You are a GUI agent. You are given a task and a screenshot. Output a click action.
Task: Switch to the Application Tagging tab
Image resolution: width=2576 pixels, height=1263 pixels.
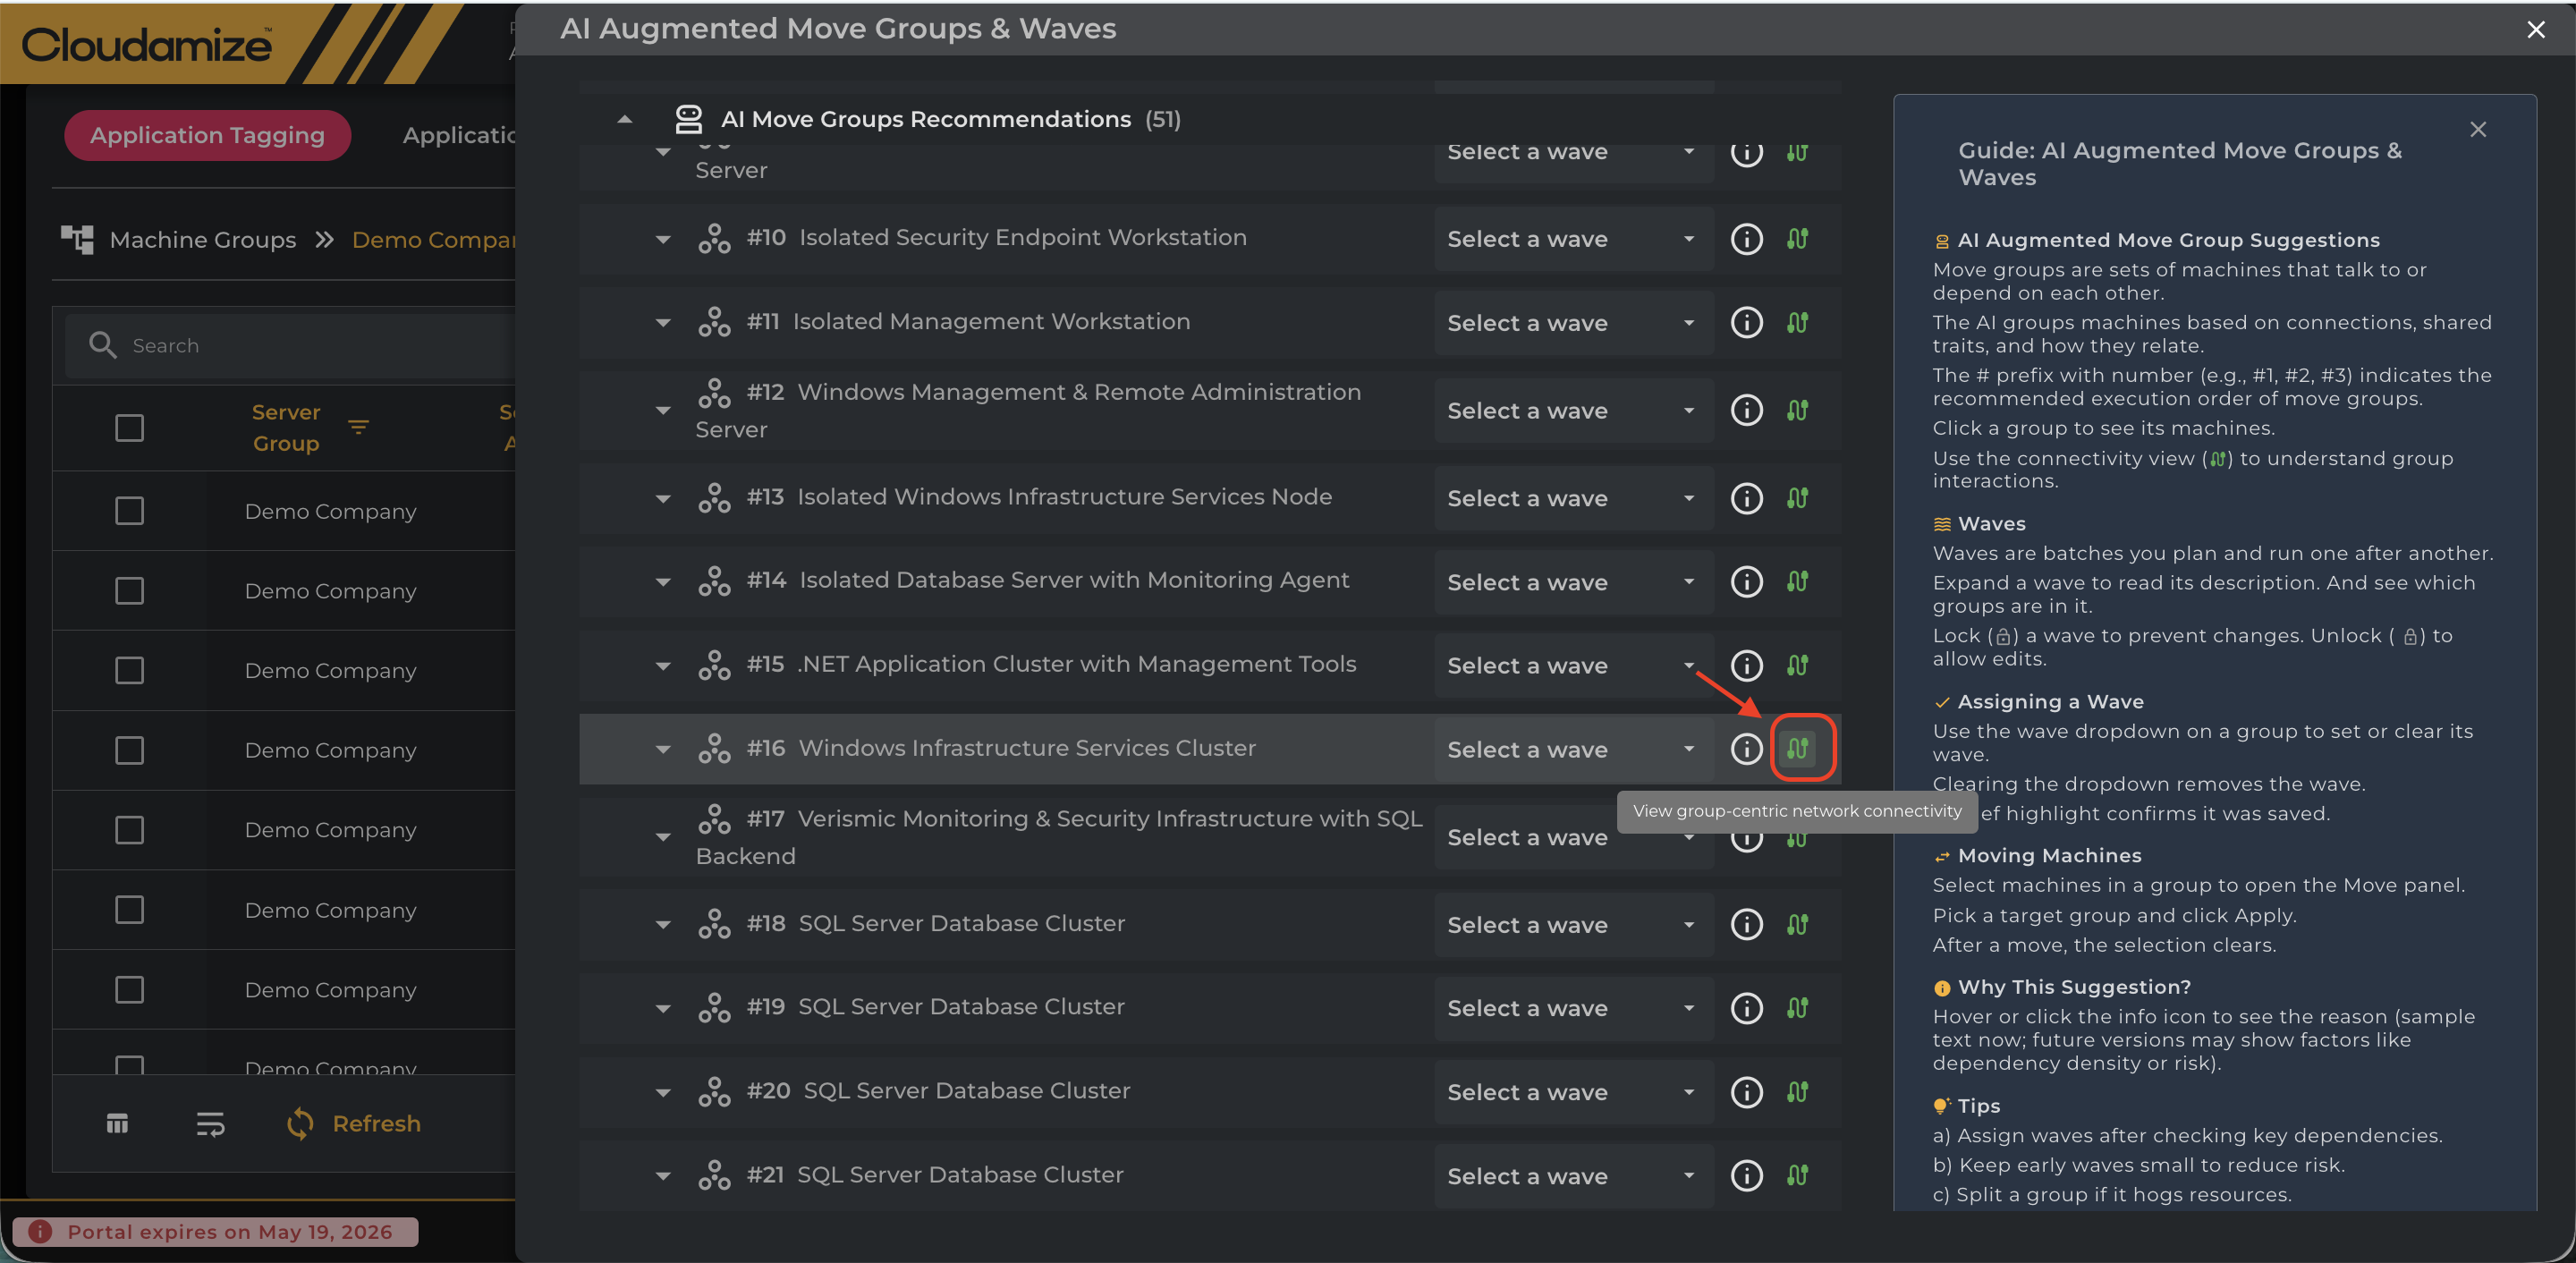pos(207,135)
